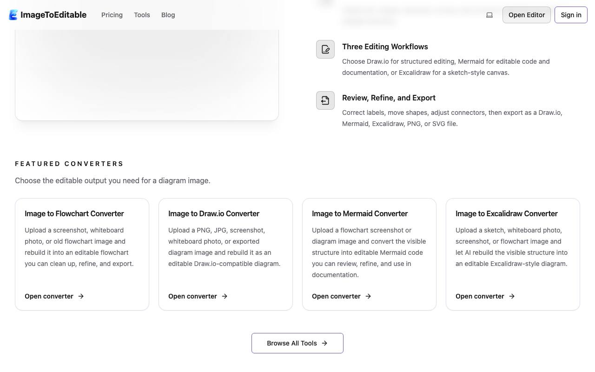
Task: Open converter link for Image to Flowchart
Action: [54, 296]
